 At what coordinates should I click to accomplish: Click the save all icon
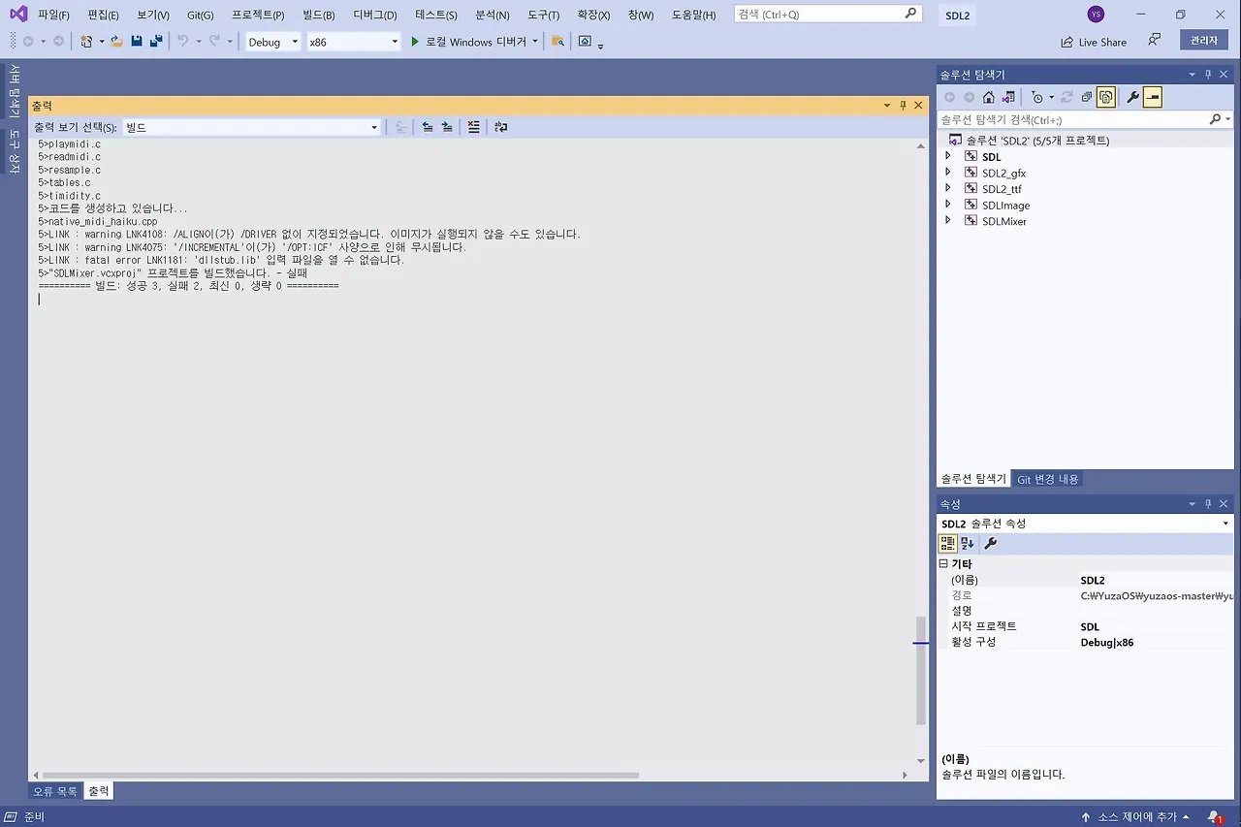tap(155, 42)
